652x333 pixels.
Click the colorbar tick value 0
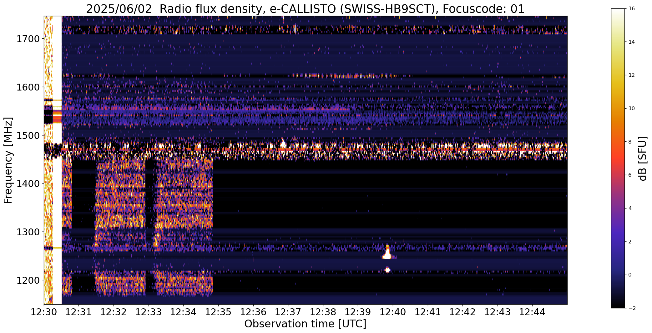630,275
